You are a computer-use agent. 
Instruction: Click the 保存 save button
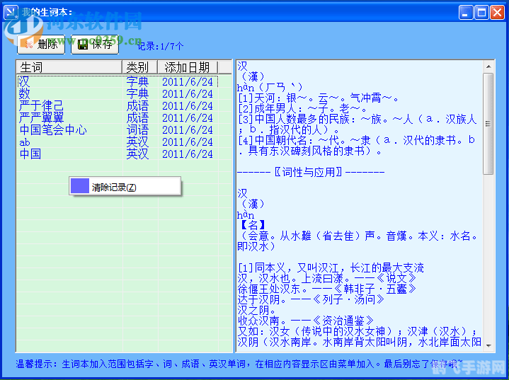(x=95, y=44)
